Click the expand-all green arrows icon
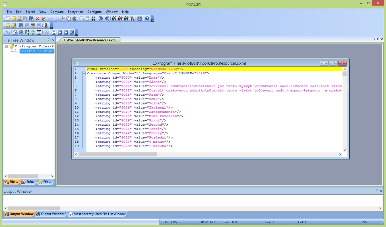The image size is (386, 227). pos(54,32)
